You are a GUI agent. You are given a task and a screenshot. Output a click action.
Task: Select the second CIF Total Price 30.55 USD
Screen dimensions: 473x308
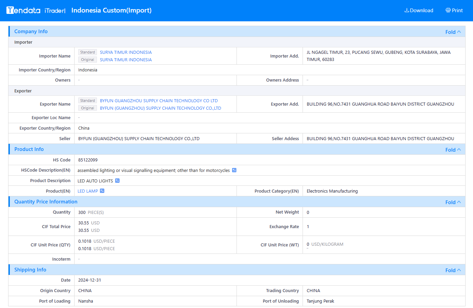(x=89, y=230)
